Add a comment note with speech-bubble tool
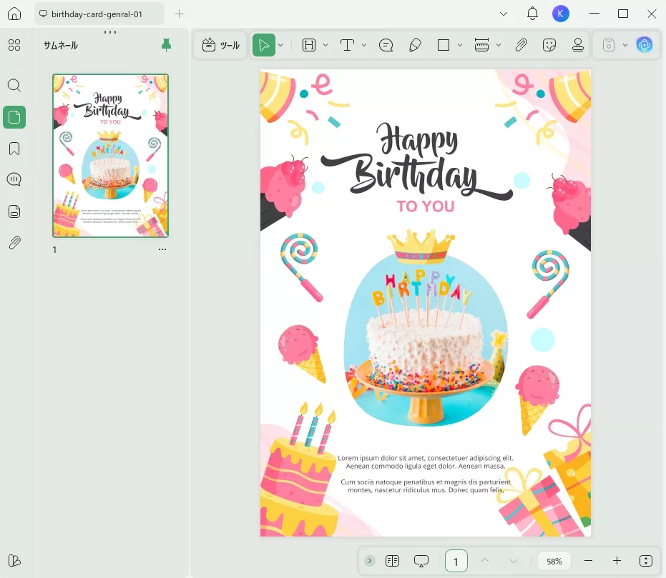Screen dimensions: 666x578 386,45
